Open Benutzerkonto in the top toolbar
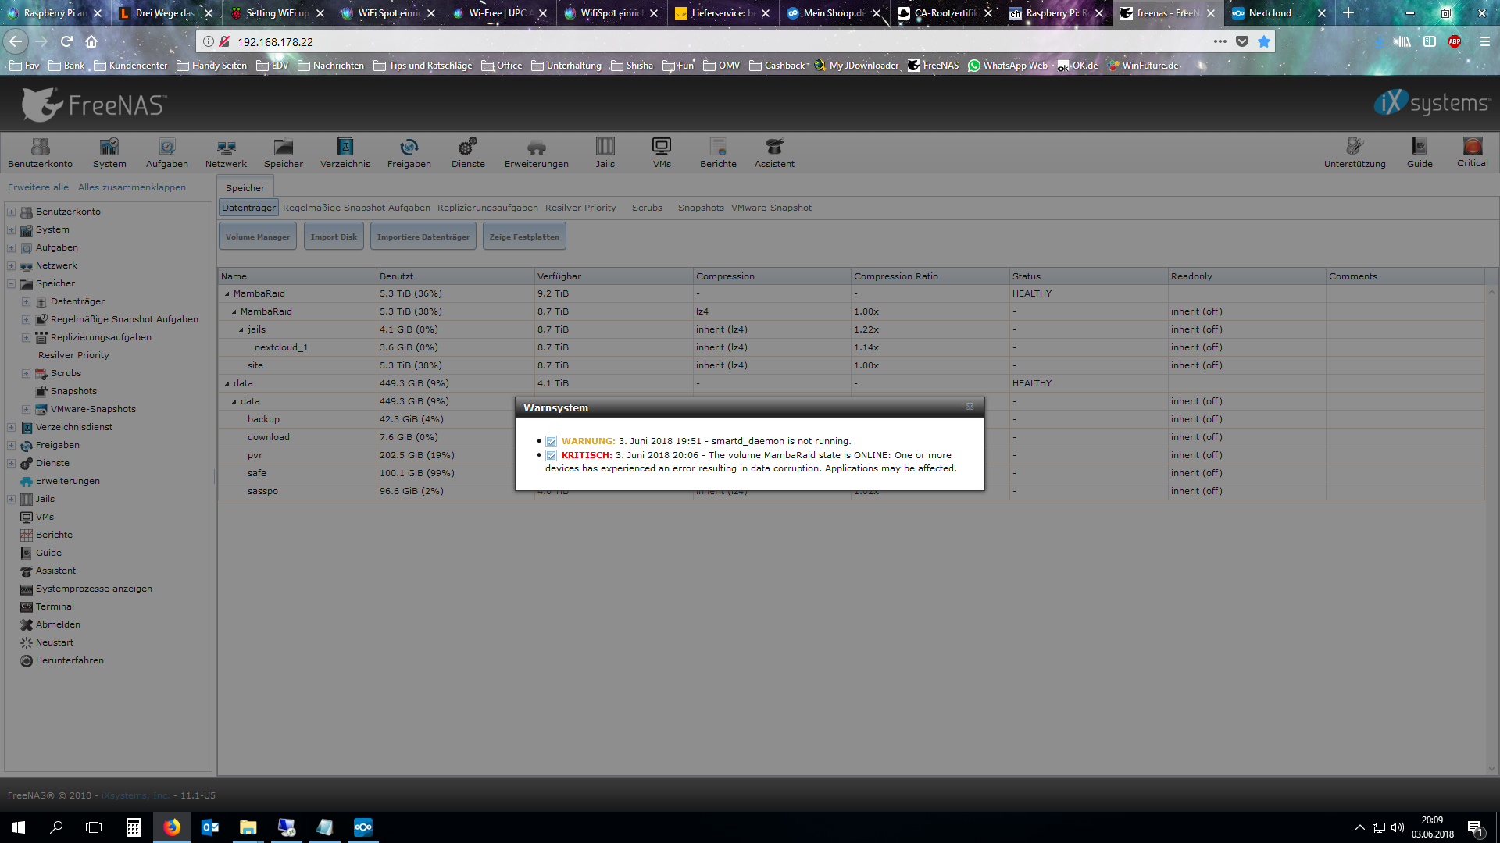 (40, 152)
